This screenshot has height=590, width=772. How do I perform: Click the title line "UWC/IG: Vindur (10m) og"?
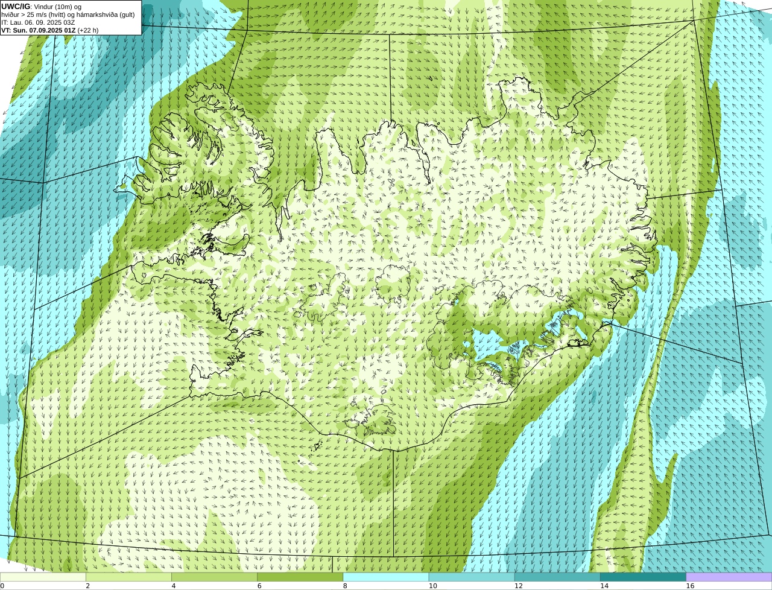(x=42, y=7)
